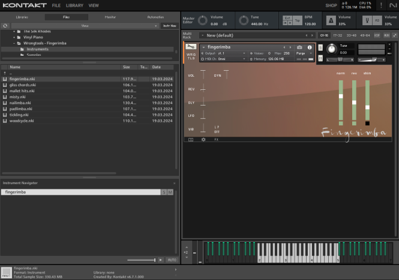The width and height of the screenshot is (399, 280).
Task: Open the MIDI Ch Omni dropdown
Action: coord(223,59)
